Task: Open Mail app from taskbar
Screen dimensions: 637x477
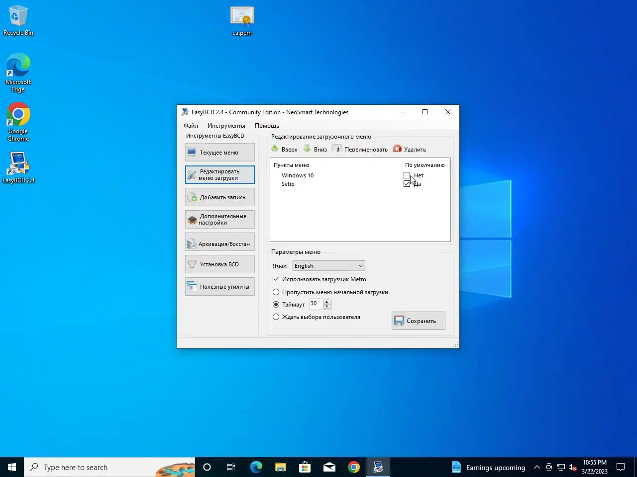Action: [329, 467]
